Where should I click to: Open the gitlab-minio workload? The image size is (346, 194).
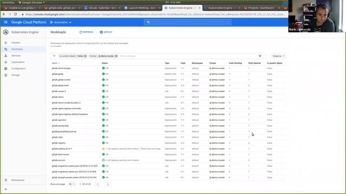[58, 97]
